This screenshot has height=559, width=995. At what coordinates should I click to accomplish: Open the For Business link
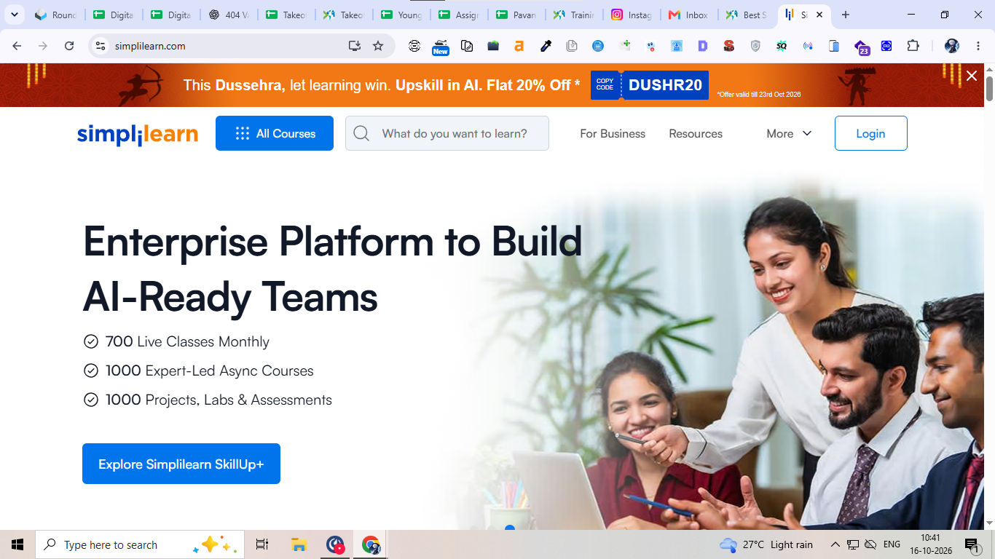(x=613, y=134)
